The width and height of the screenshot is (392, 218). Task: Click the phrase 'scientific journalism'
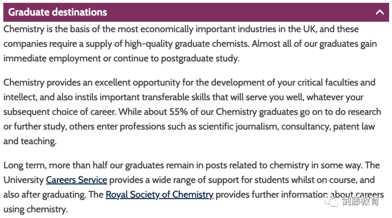(x=238, y=126)
